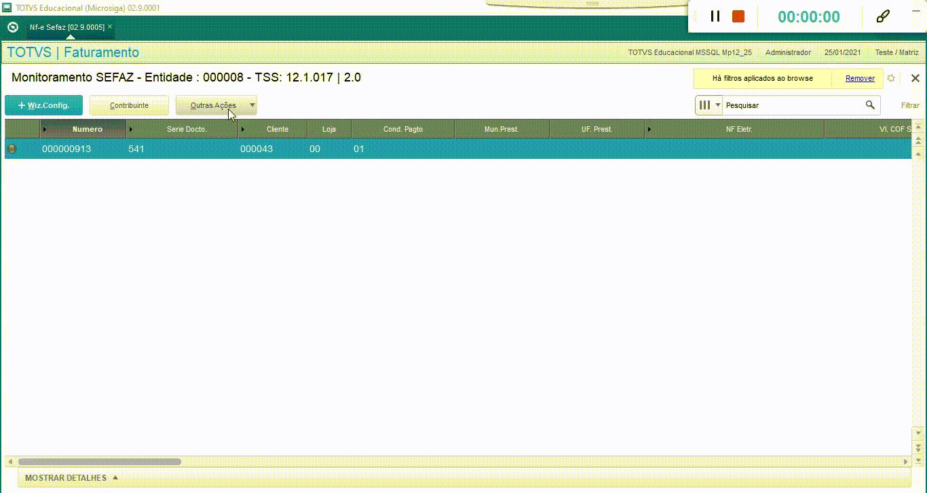
Task: Jump to the first record with top arrow
Action: [918, 127]
